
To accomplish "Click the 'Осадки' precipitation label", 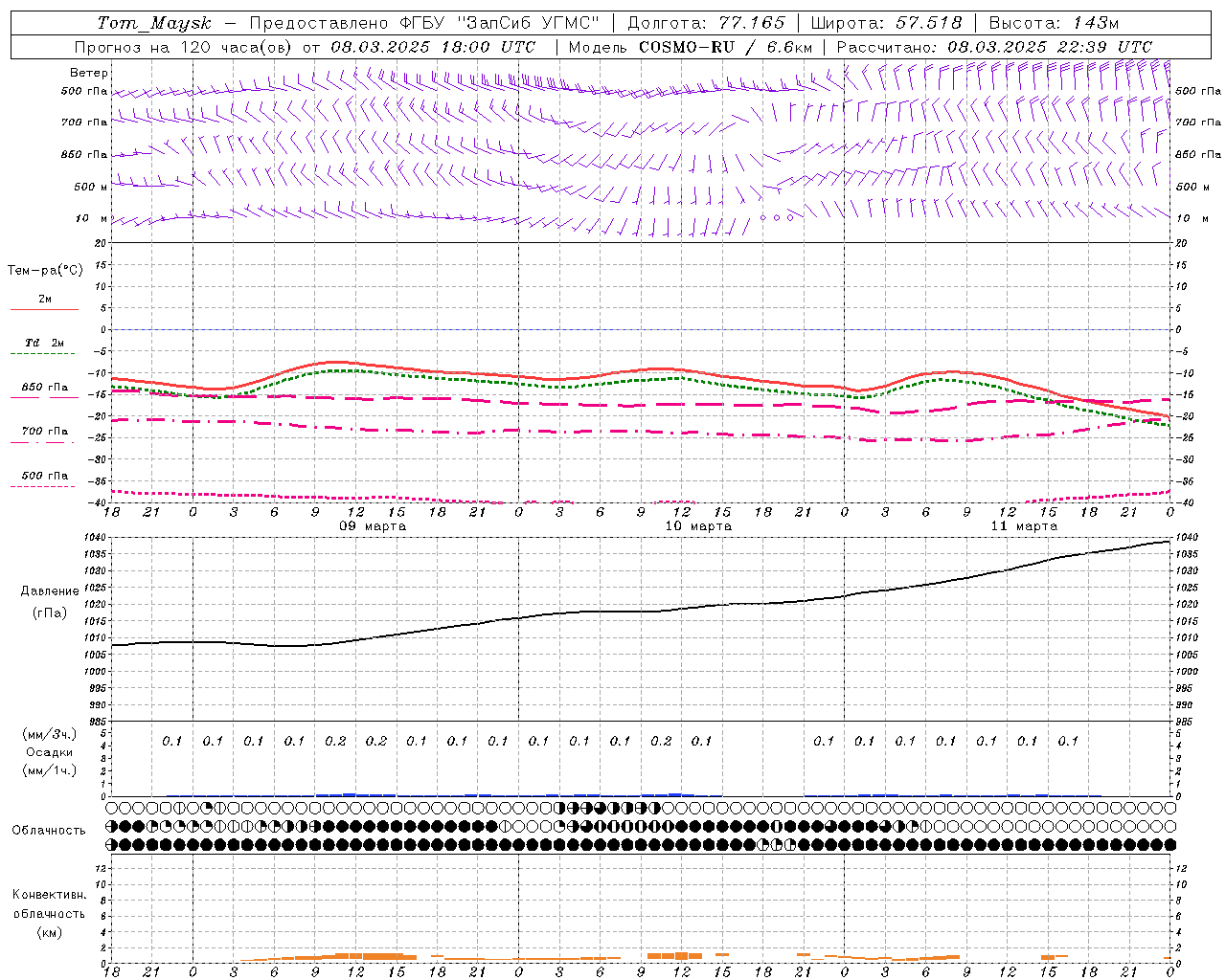I will (50, 752).
